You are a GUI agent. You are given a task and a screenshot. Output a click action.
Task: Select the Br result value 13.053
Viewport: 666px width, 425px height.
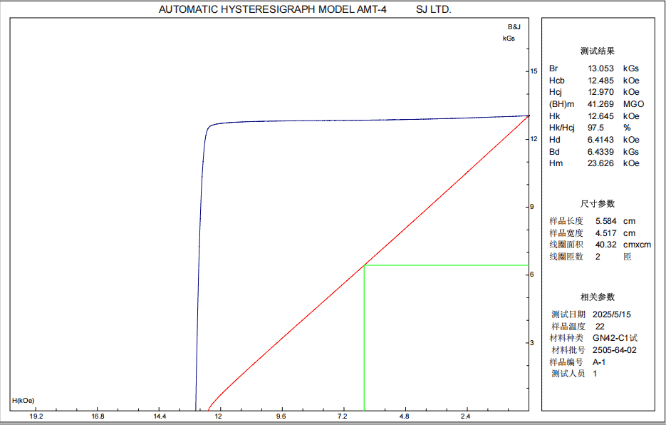click(x=600, y=69)
